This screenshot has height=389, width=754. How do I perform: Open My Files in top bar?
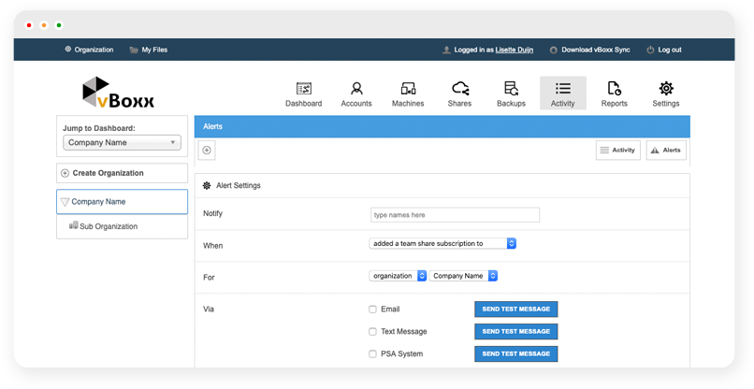point(147,50)
